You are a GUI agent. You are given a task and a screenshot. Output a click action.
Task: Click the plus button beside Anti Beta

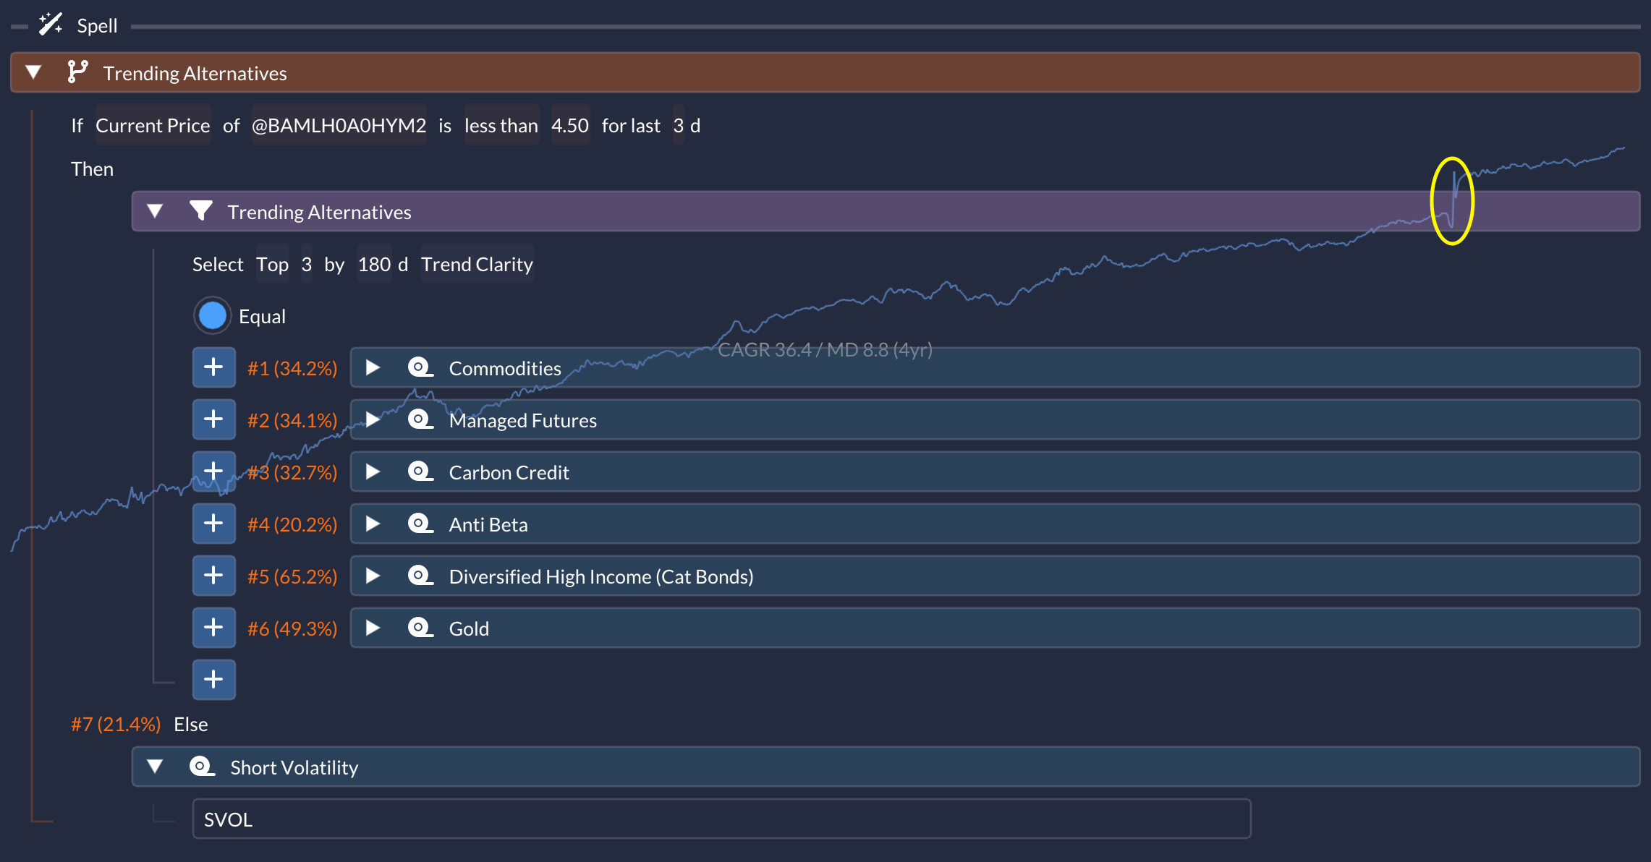[x=213, y=524]
